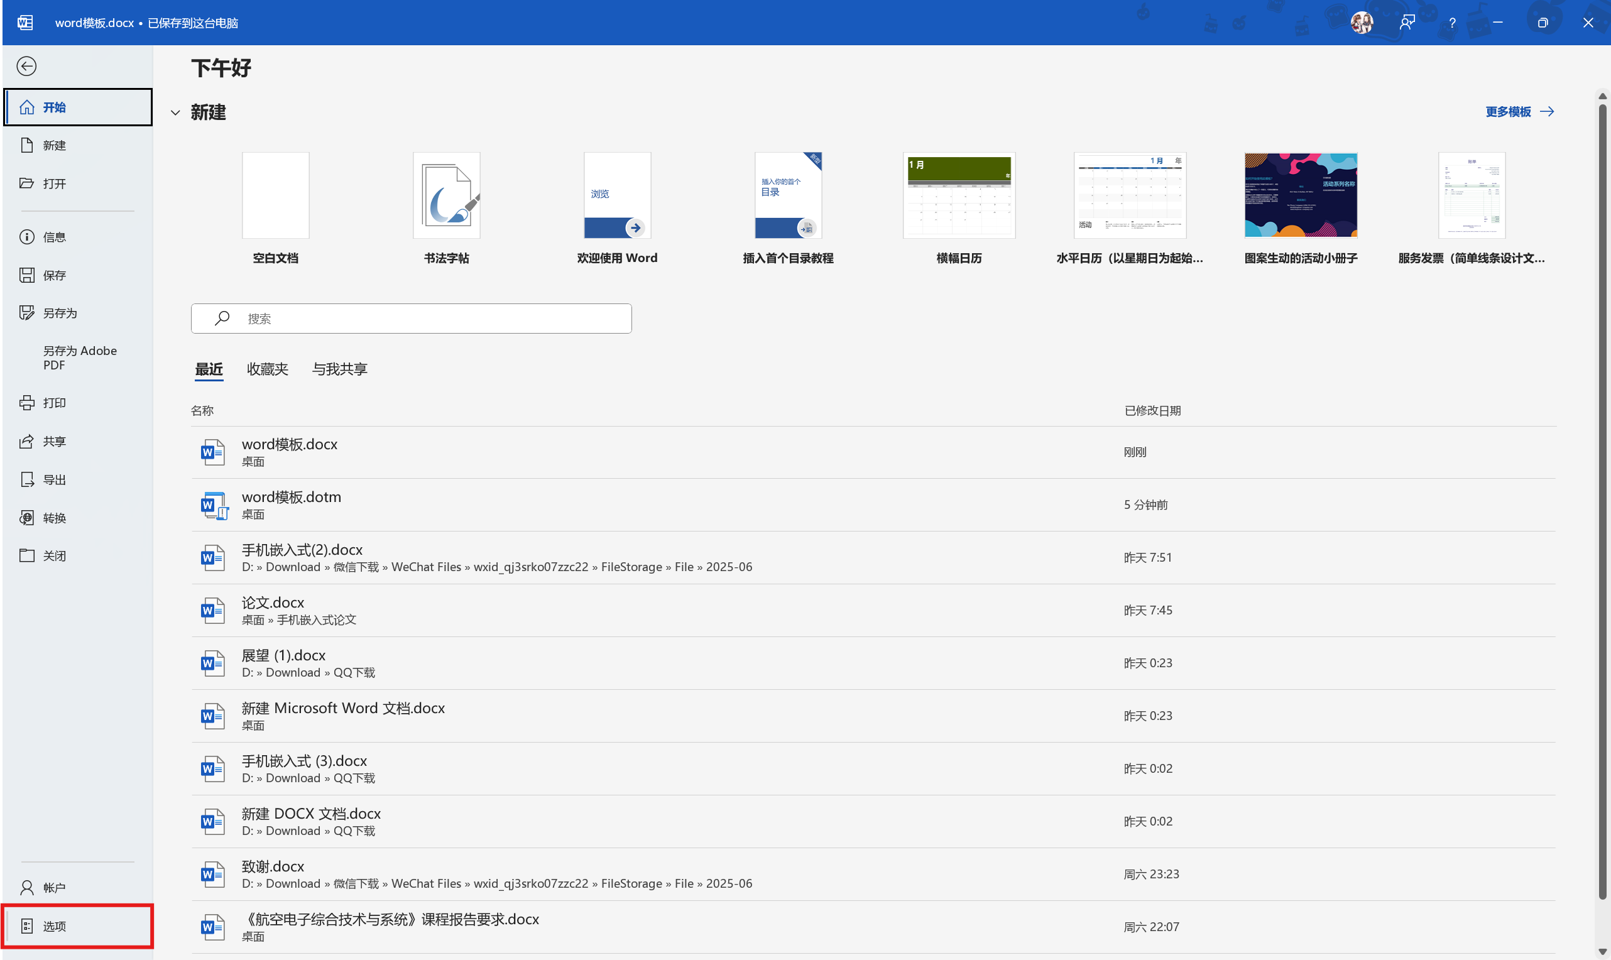This screenshot has height=960, width=1611.
Task: Choose 另存为 in the sidebar
Action: pos(78,313)
